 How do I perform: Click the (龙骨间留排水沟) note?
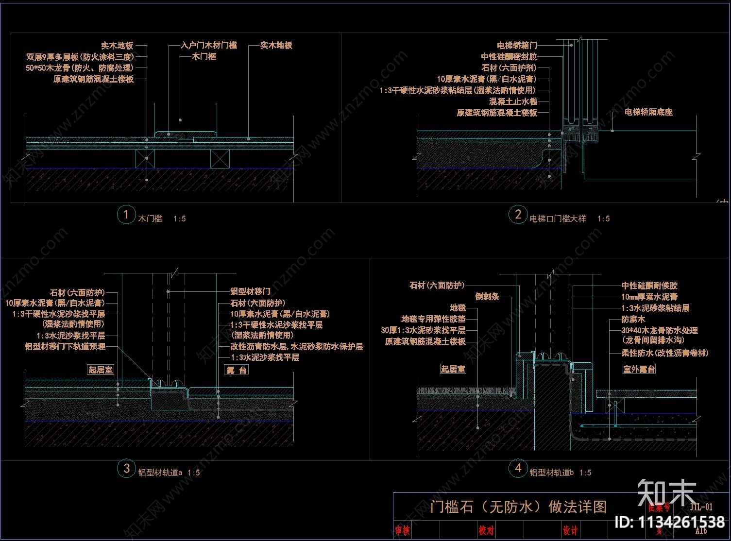coord(653,340)
